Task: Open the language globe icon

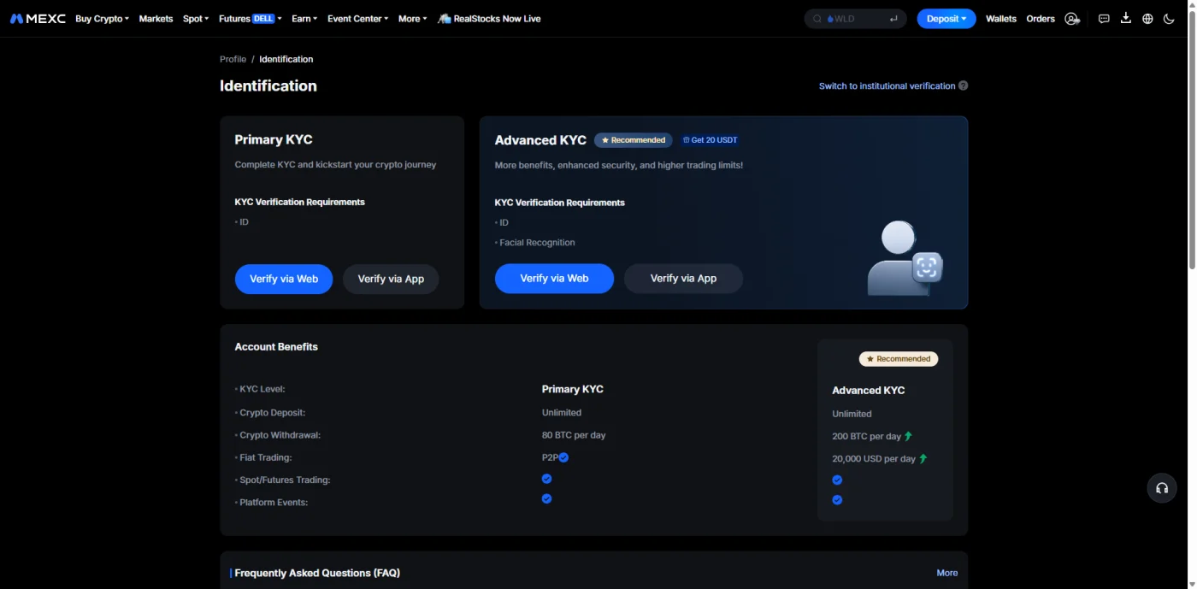Action: pyautogui.click(x=1147, y=19)
